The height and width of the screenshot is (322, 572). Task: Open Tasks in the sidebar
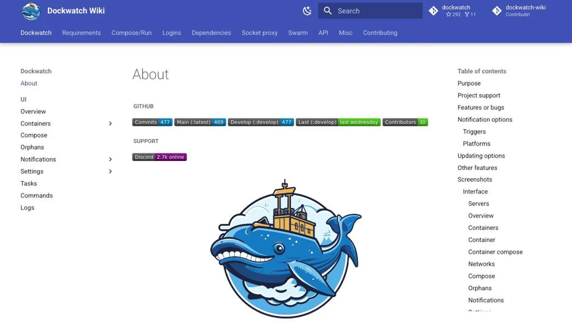point(28,183)
